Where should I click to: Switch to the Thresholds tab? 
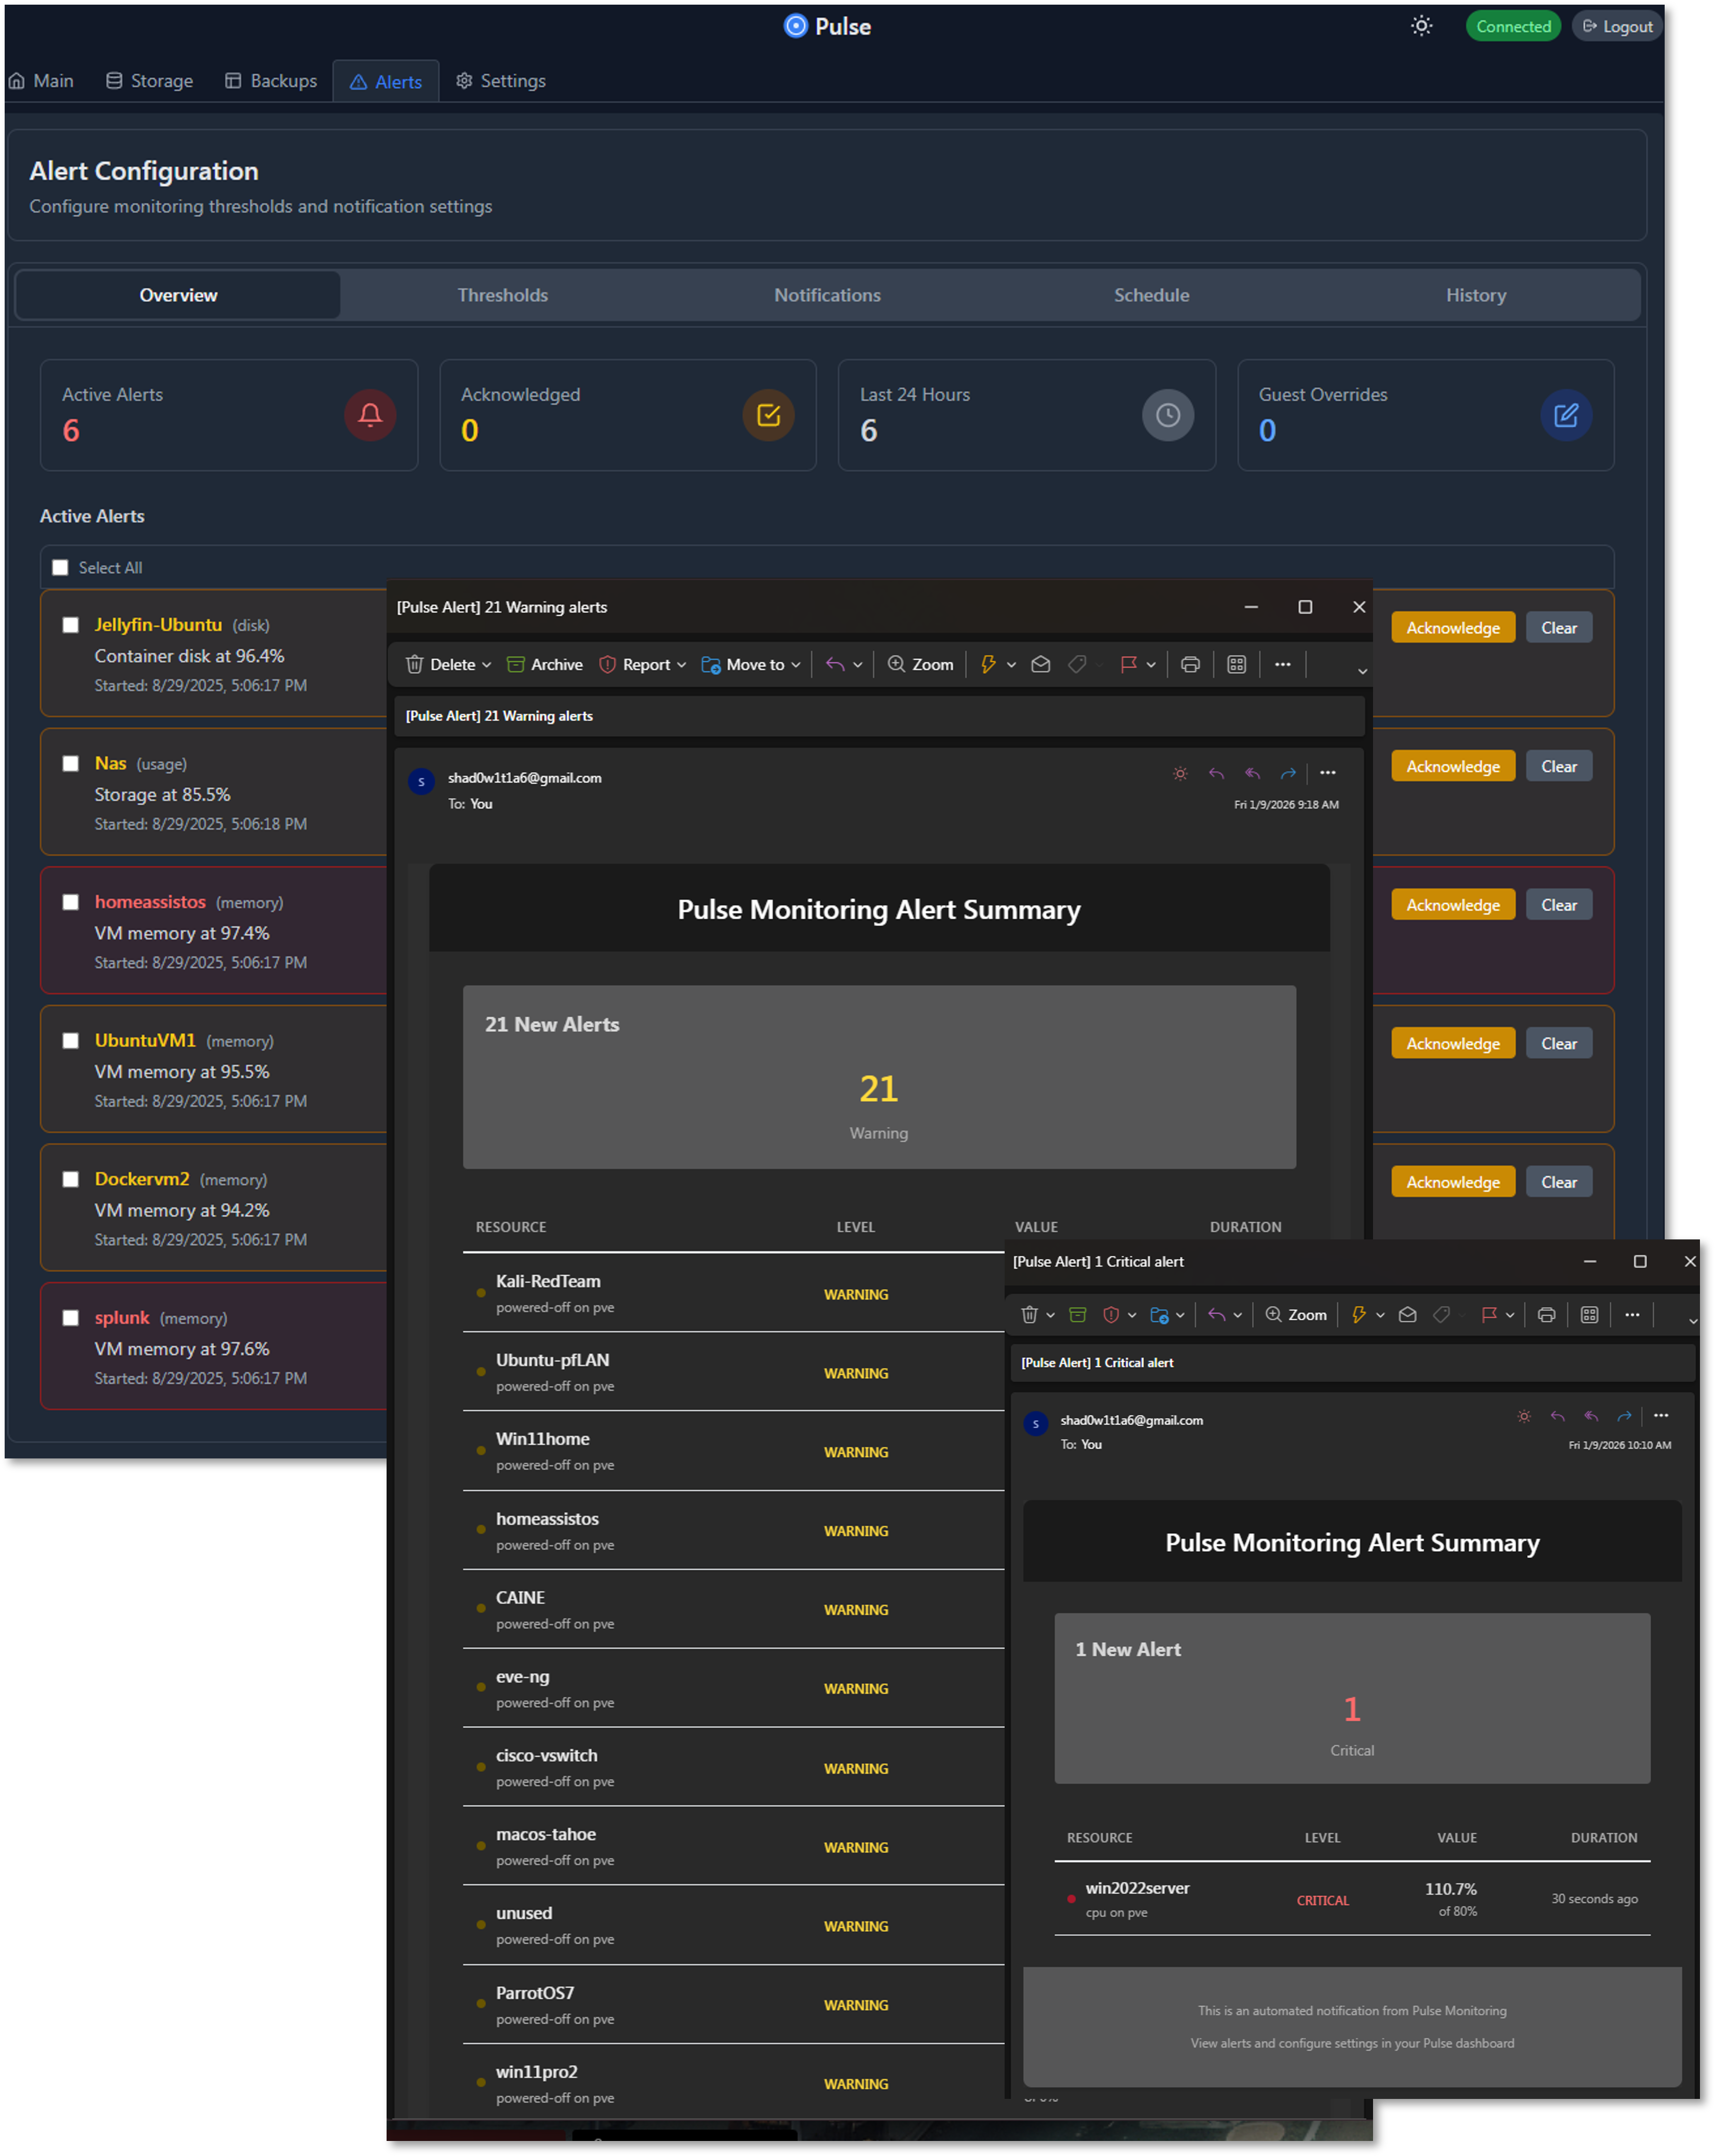click(503, 294)
